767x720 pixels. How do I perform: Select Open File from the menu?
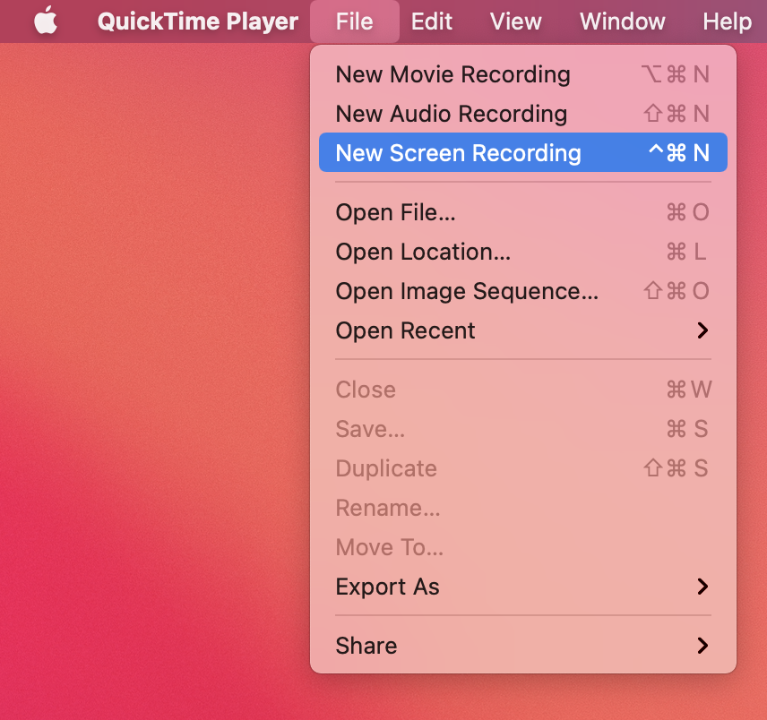point(395,212)
